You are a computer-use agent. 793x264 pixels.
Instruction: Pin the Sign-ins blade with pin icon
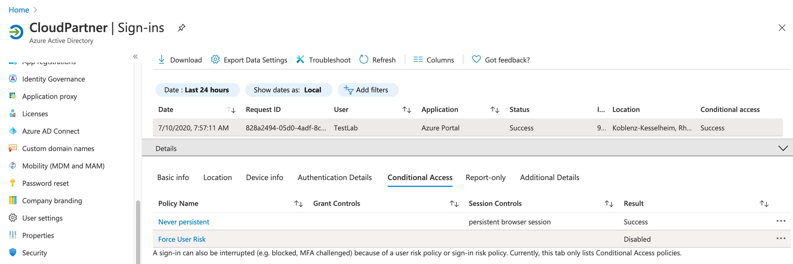click(182, 28)
